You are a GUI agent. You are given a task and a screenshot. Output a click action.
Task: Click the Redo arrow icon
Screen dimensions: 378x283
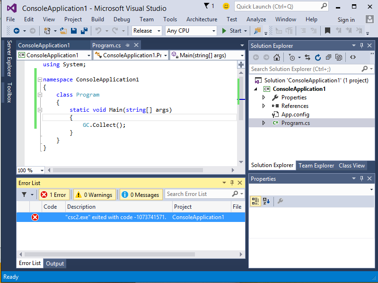[x=115, y=31]
